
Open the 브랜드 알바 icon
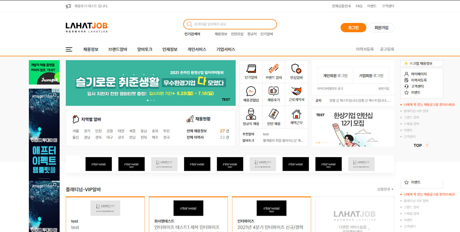tap(274, 69)
